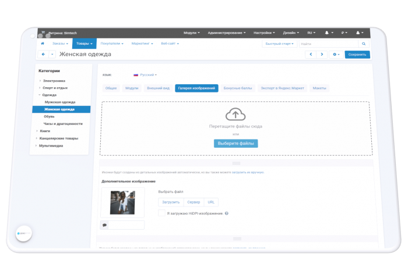408x271 pixels.
Task: Open the gear settings menu
Action: tap(336, 55)
